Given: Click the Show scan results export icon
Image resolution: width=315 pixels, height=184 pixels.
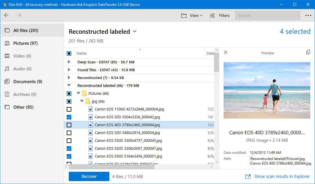Looking at the screenshot, I should pos(248,176).
